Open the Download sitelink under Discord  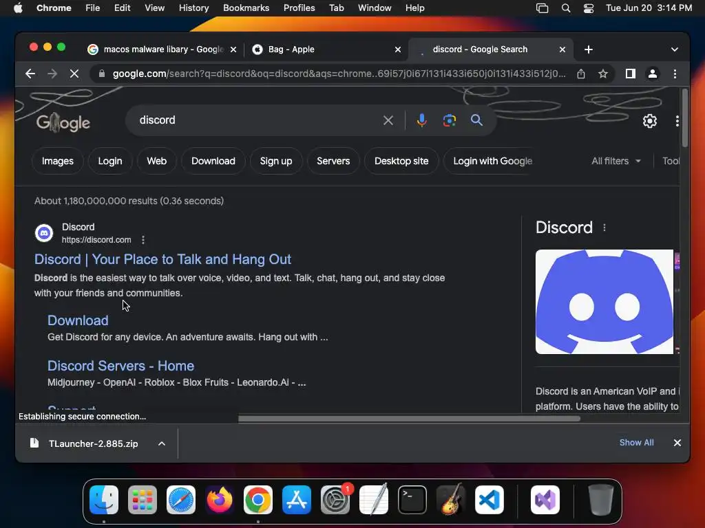tap(78, 320)
